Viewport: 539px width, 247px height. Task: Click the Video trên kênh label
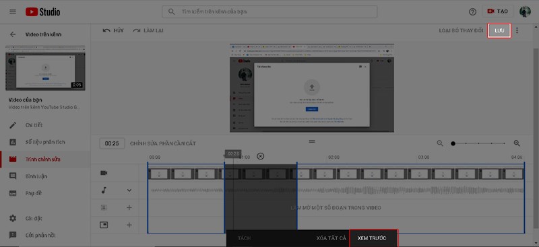coord(44,34)
